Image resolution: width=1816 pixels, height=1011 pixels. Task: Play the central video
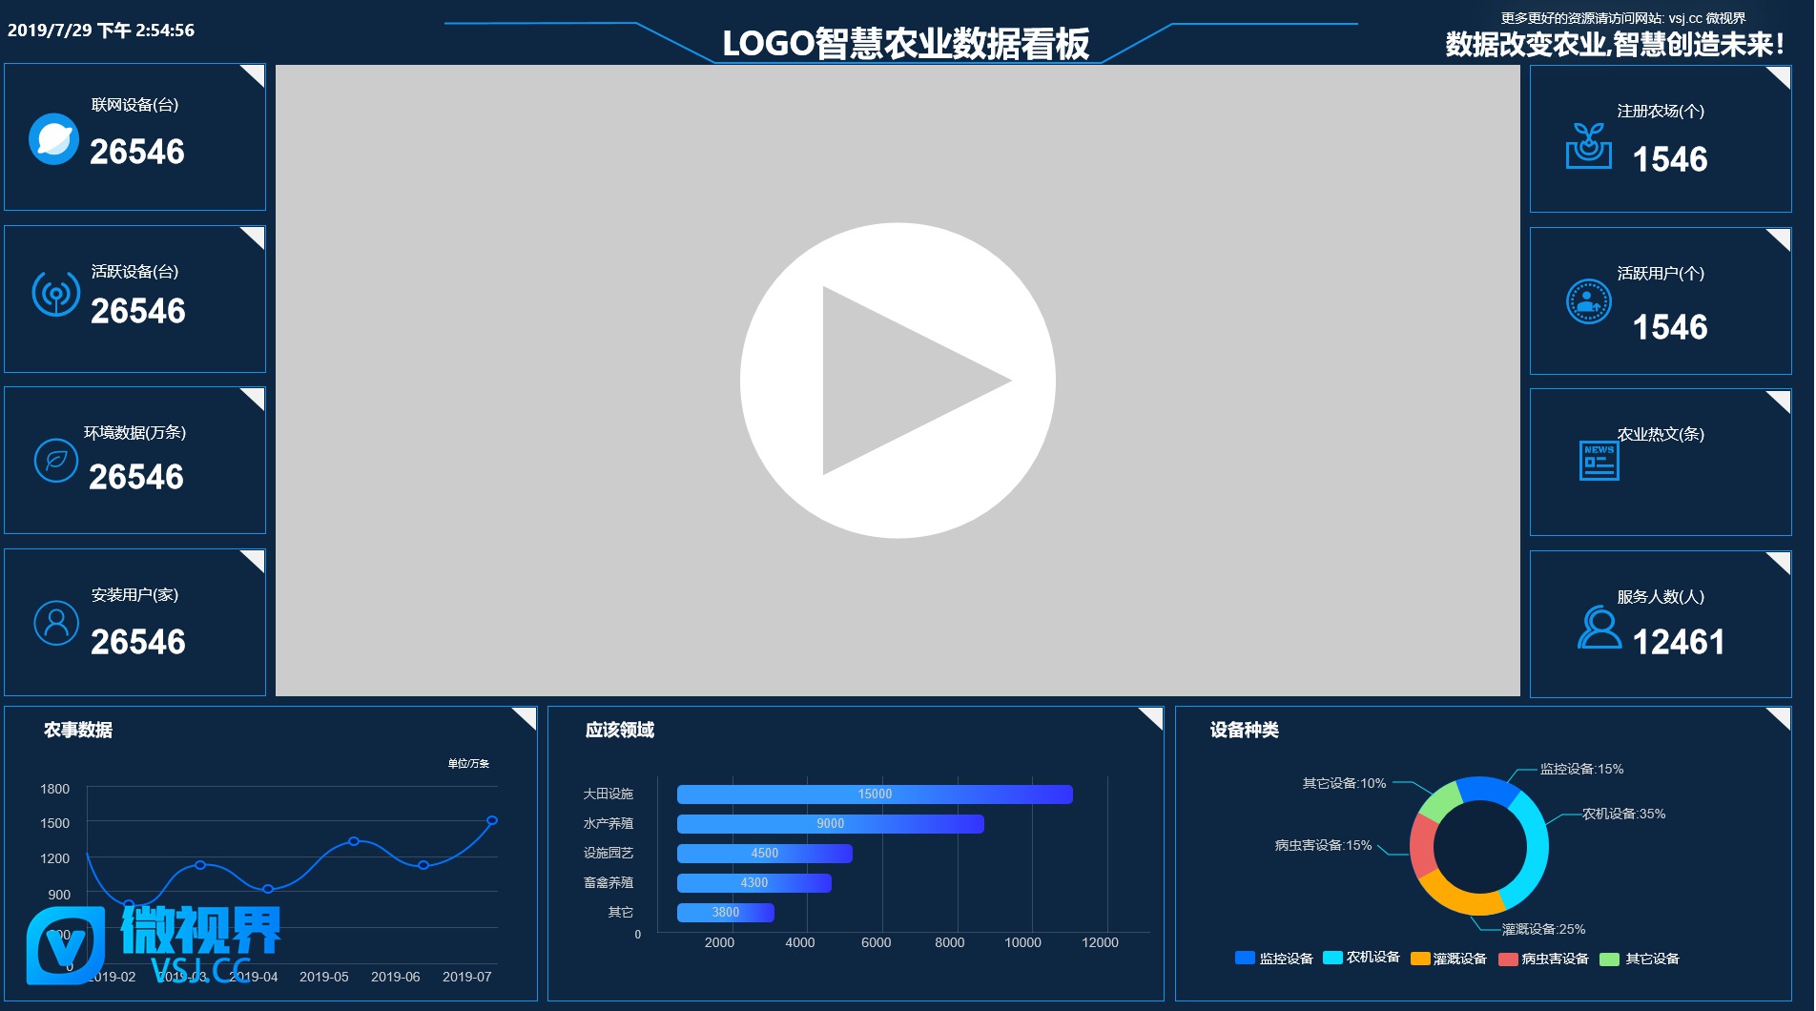click(x=898, y=380)
